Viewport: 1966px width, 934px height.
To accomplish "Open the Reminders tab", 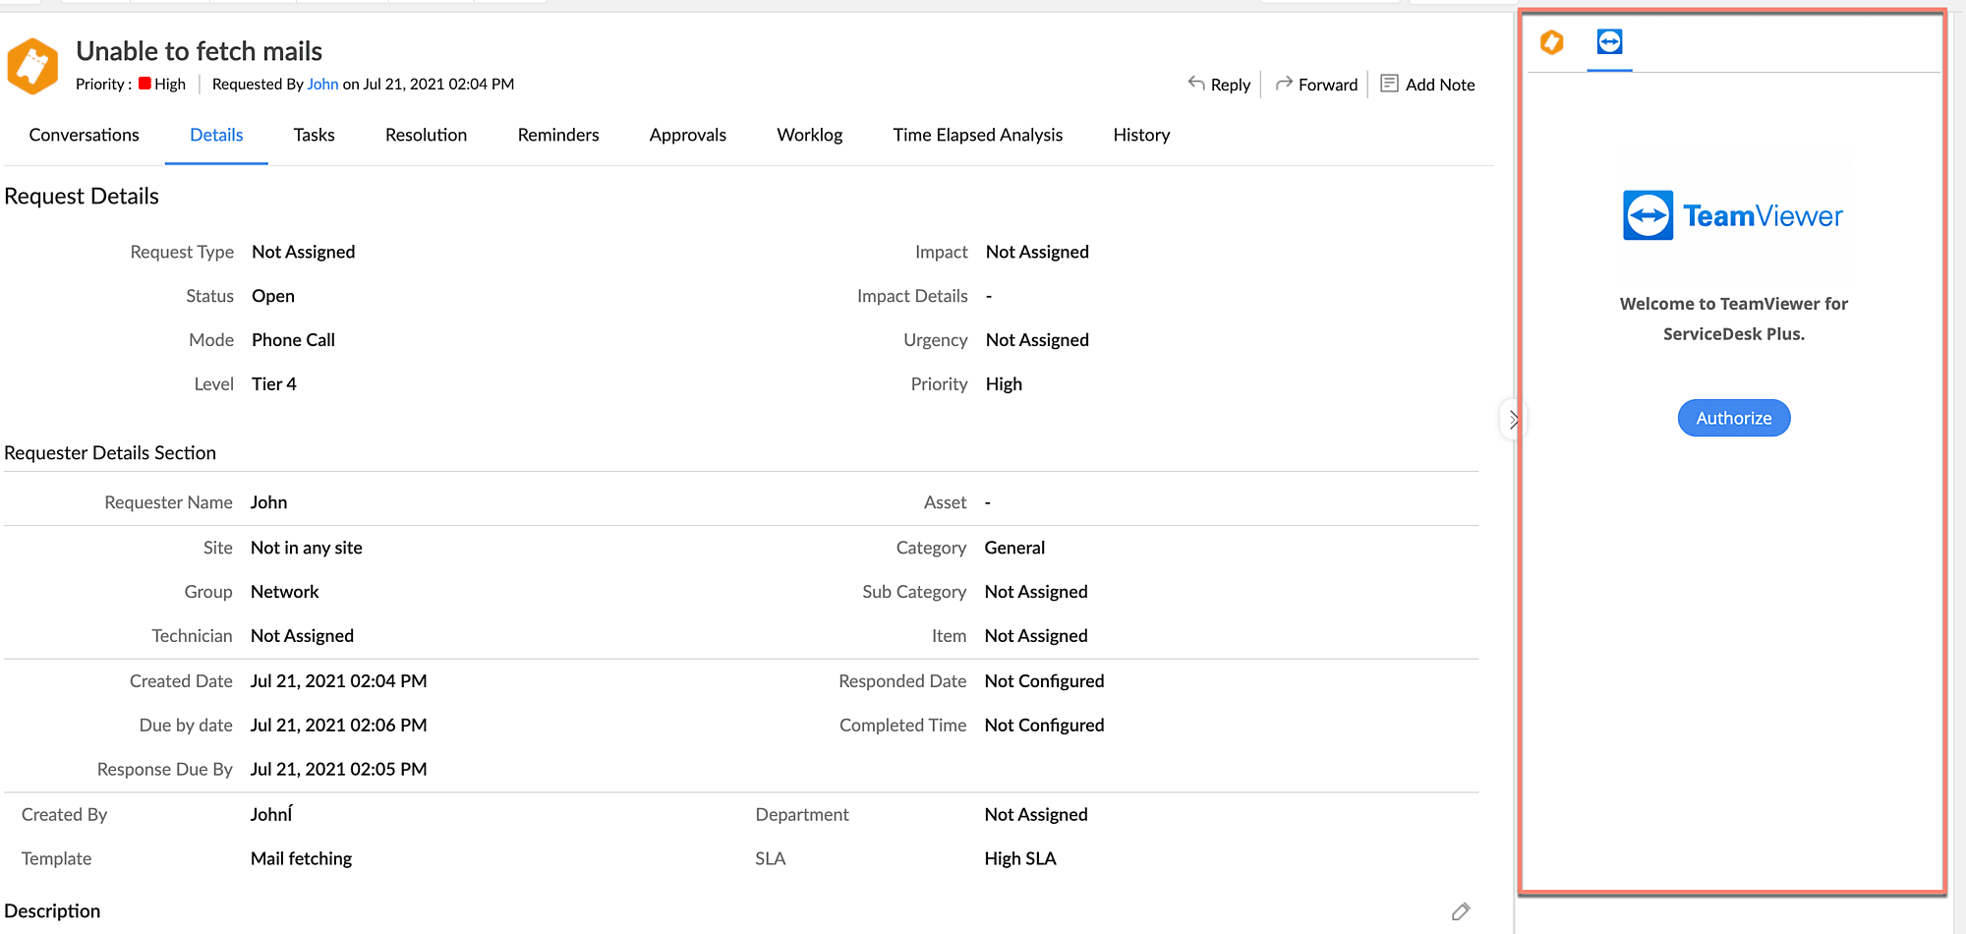I will pyautogui.click(x=557, y=135).
